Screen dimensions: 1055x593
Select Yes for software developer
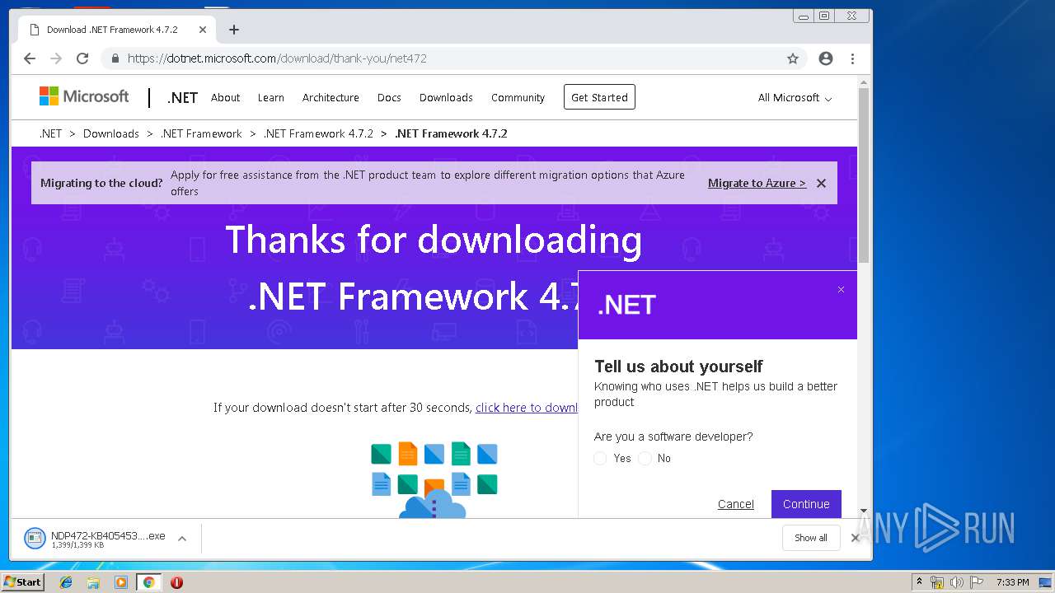click(x=600, y=458)
